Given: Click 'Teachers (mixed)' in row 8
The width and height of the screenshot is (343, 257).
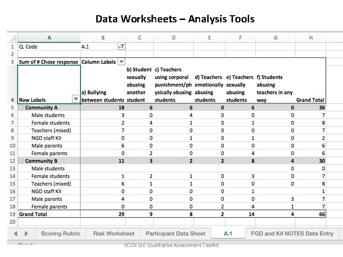Looking at the screenshot, I should coord(51,131).
